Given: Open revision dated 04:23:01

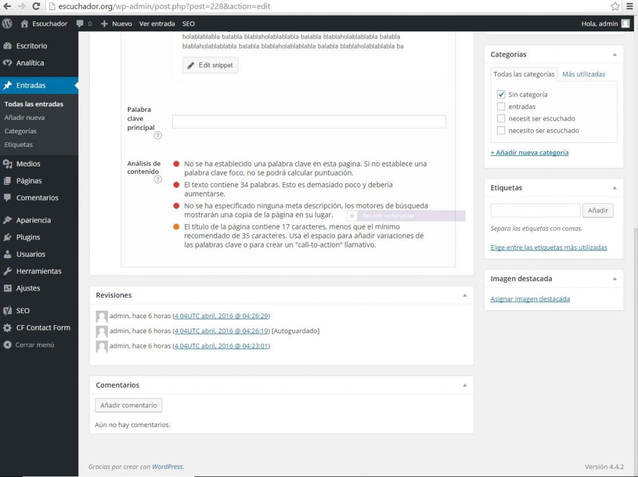Looking at the screenshot, I should click(222, 345).
